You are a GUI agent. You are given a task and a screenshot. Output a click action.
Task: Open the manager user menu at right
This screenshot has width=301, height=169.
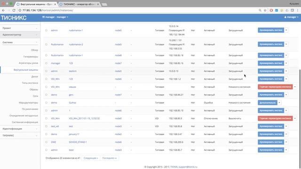pos(291,17)
